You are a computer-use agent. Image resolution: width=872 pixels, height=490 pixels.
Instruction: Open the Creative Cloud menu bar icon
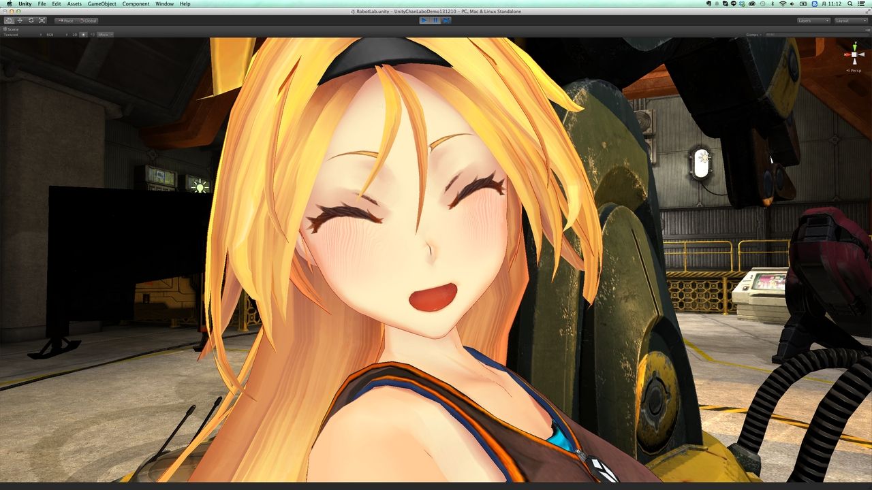point(751,4)
